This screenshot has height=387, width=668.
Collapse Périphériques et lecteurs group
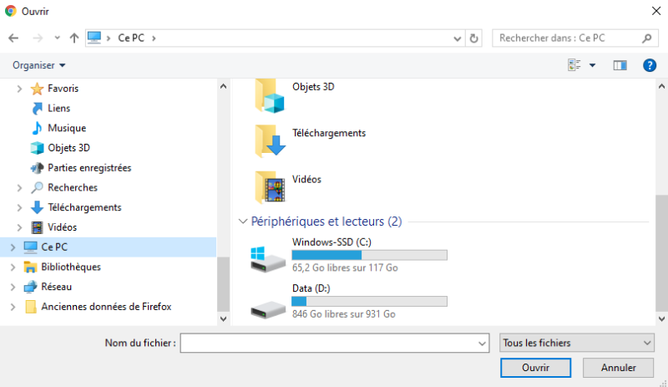(x=243, y=222)
